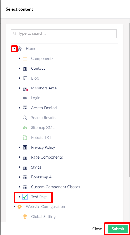Select the Search Results magnifier icon
The width and height of the screenshot is (130, 235).
click(25, 118)
